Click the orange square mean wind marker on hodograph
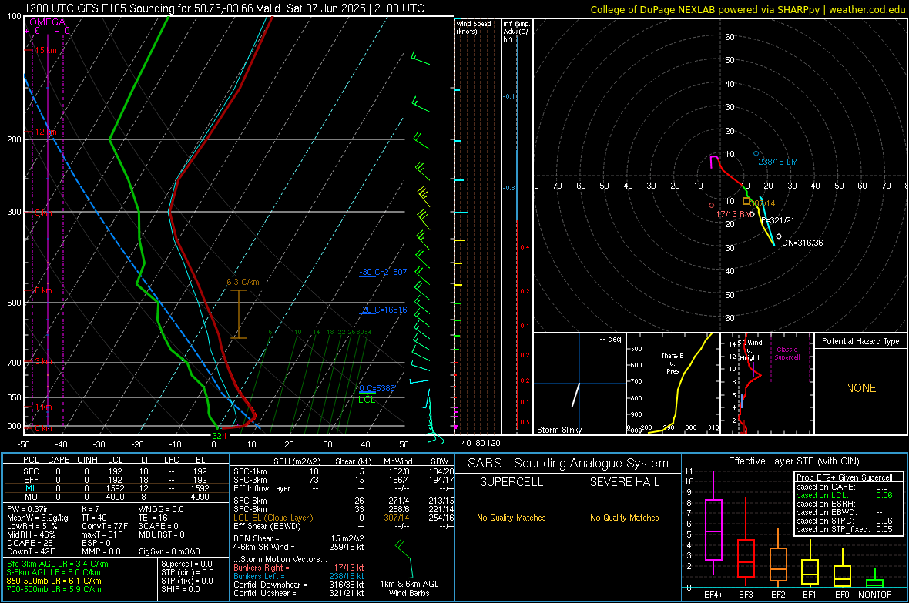The height and width of the screenshot is (603, 909). point(746,201)
